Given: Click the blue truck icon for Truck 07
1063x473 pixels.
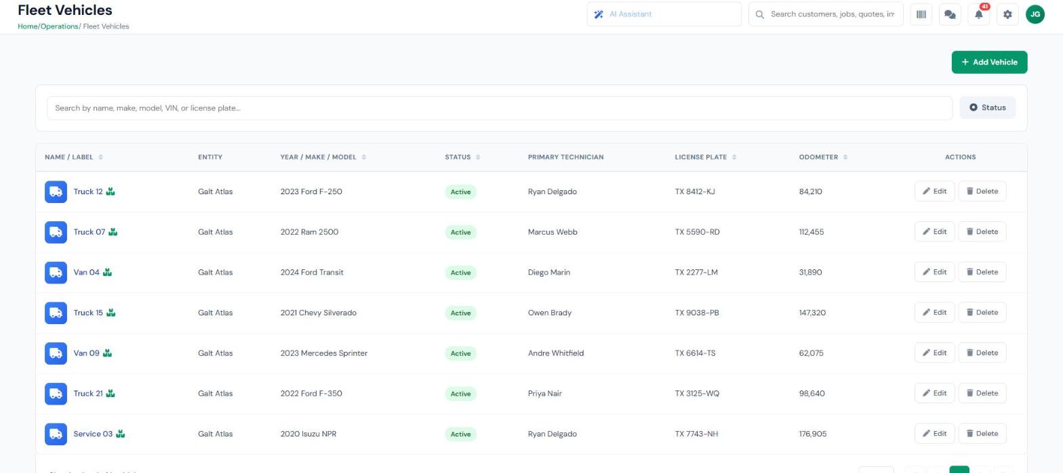Looking at the screenshot, I should click(56, 232).
